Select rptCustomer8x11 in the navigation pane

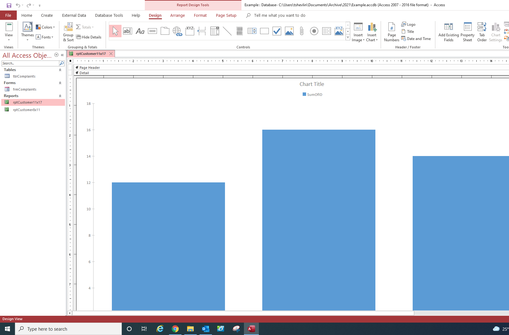coord(26,110)
